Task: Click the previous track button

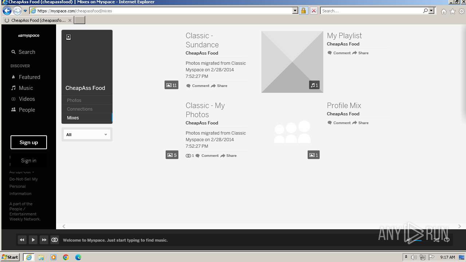Action: [x=22, y=240]
